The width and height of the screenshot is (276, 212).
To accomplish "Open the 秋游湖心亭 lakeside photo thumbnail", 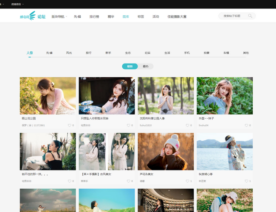I will point(225,151).
